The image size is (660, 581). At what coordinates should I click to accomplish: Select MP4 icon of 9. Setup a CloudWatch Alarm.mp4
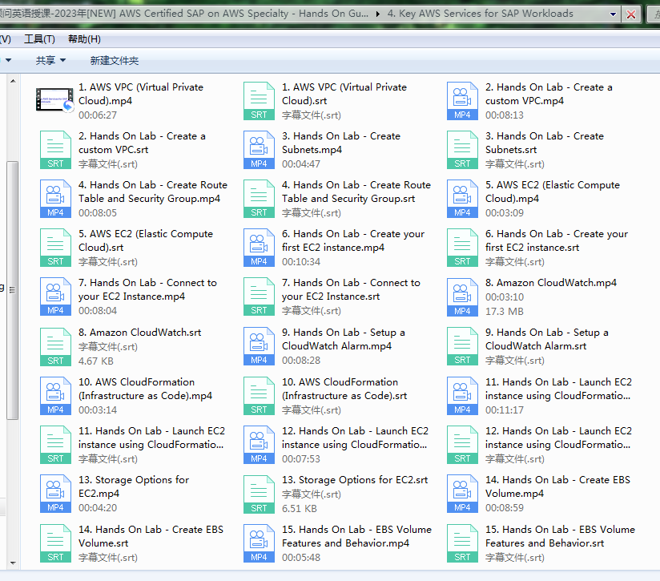pos(259,346)
